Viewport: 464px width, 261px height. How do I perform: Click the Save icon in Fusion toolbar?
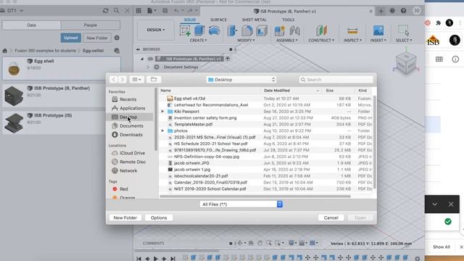tap(165, 11)
